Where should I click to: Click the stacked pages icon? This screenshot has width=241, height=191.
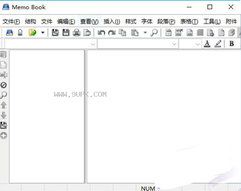point(232,32)
